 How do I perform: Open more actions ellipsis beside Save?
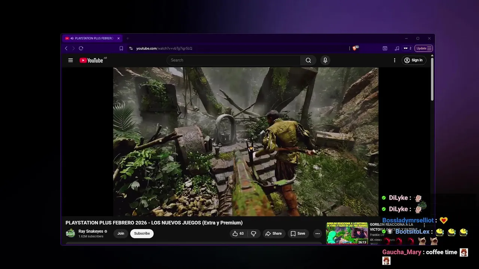317,234
